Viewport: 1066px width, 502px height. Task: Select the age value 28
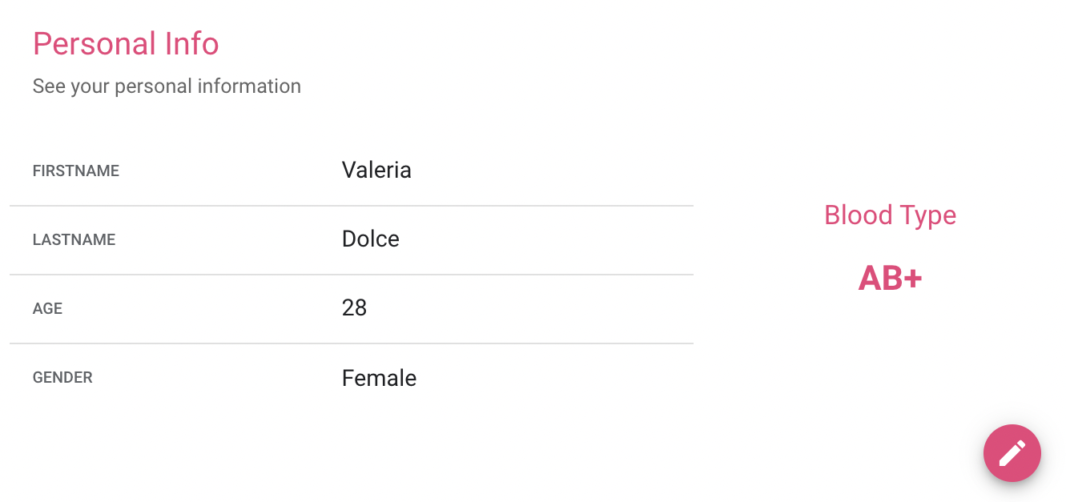(x=354, y=308)
